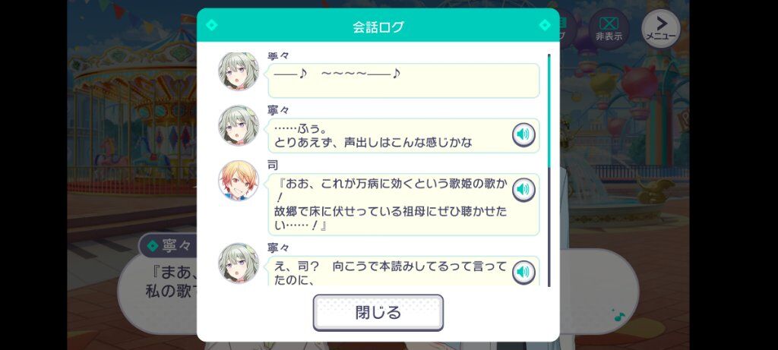The image size is (778, 350).
Task: Select the ♪ singing dialogue bubble
Action: (403, 80)
